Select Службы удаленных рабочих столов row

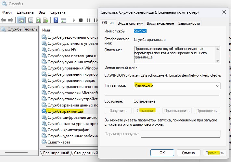70,136
